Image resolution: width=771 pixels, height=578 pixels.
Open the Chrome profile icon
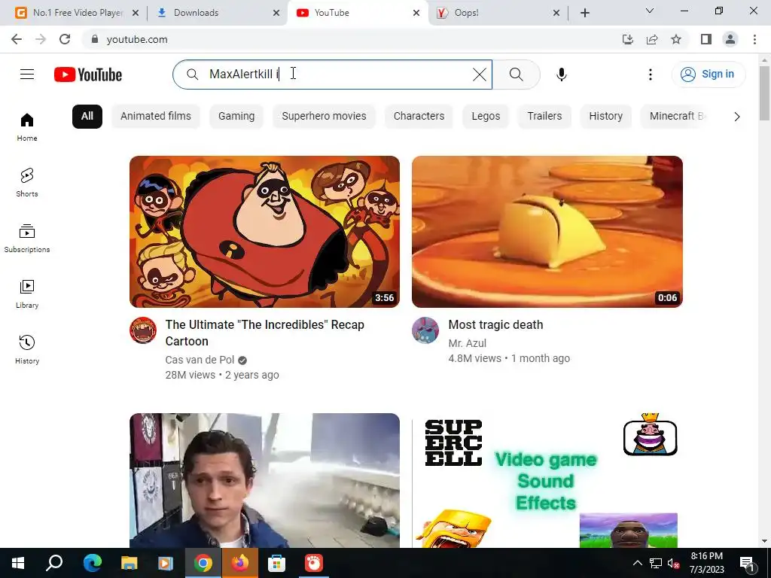(x=730, y=39)
